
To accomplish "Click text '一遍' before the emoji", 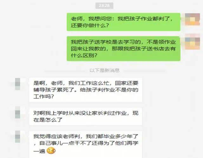I will (x=39, y=151).
